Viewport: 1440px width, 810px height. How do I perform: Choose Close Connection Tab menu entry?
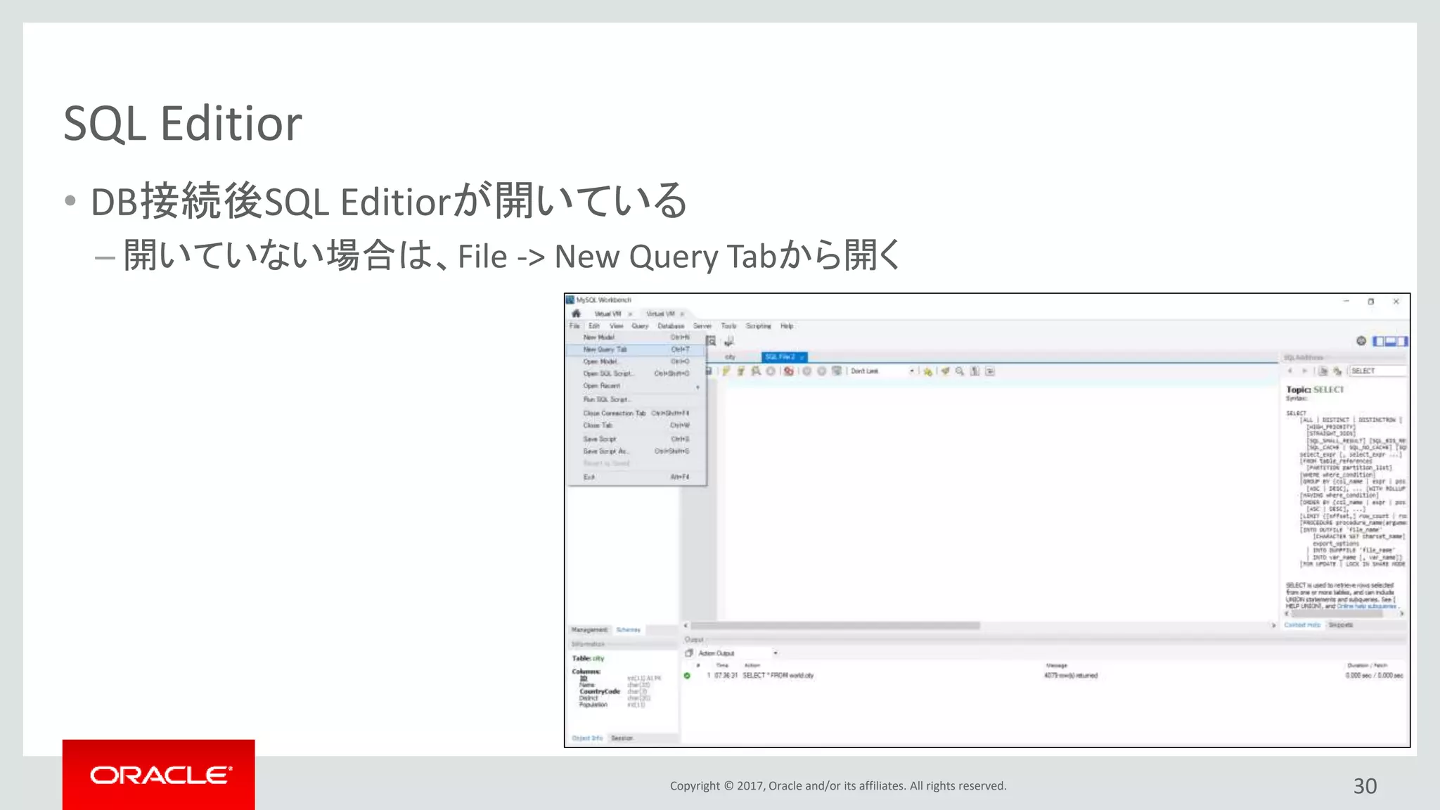point(636,413)
